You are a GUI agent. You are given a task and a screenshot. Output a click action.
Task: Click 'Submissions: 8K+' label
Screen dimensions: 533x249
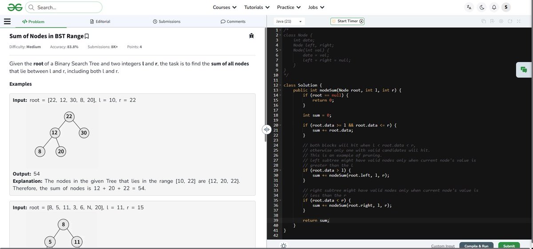pyautogui.click(x=103, y=47)
